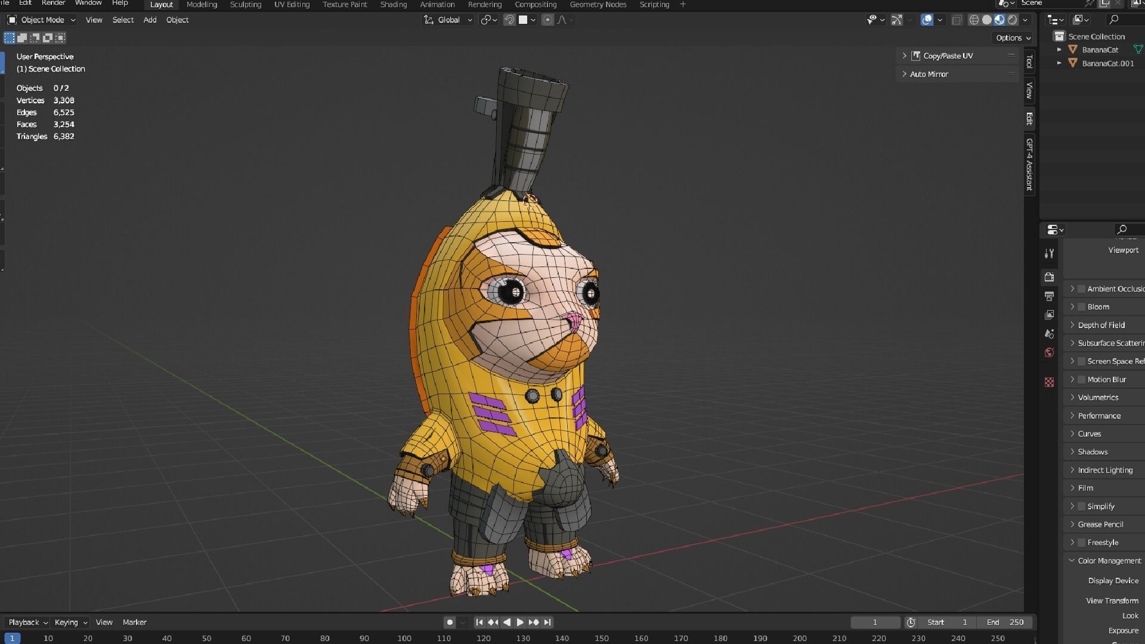Enable the Bloom checkbox

click(1081, 306)
